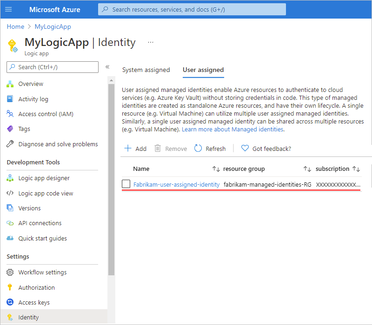Click the Logic app key icon
The height and width of the screenshot is (325, 372).
pos(13,45)
